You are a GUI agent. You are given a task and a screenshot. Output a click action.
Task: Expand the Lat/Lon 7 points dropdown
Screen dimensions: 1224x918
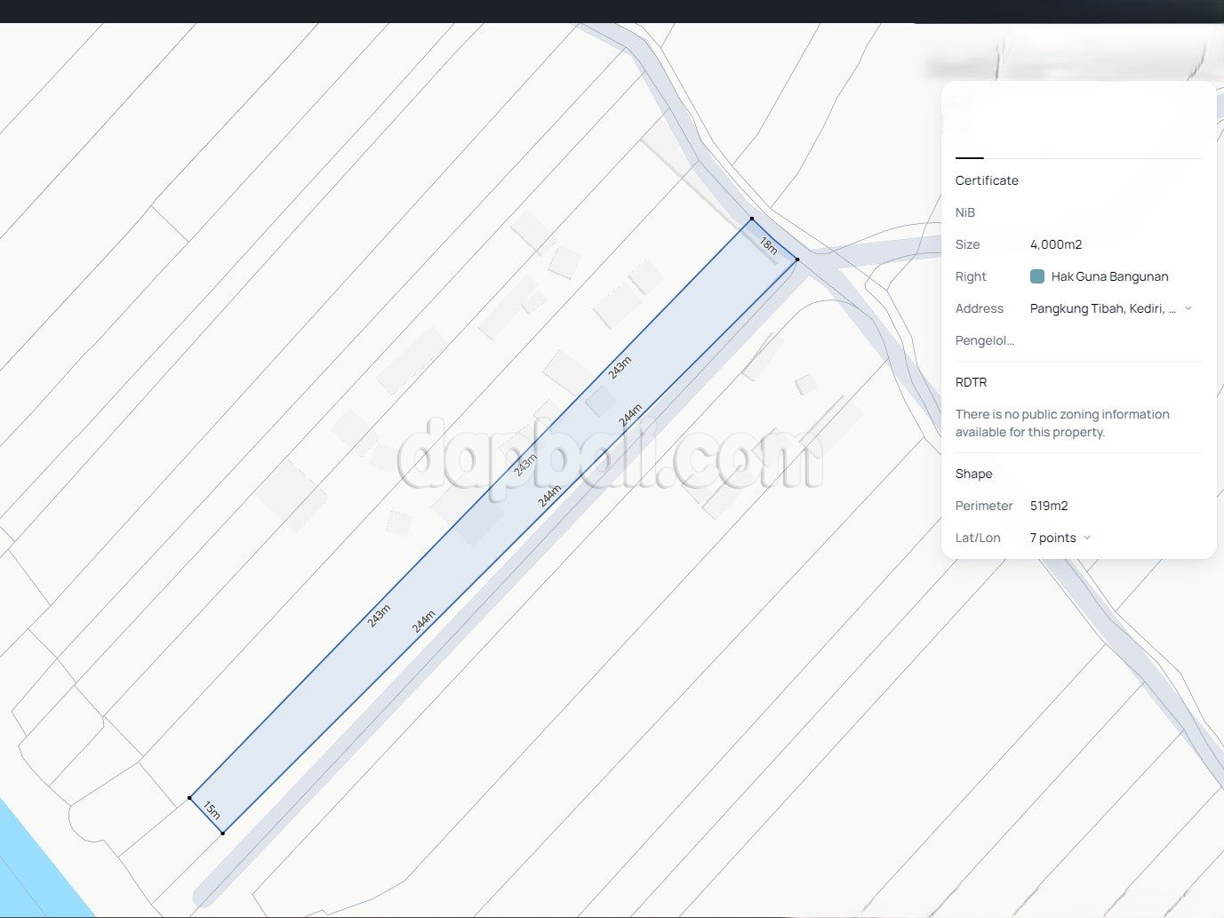click(1086, 538)
